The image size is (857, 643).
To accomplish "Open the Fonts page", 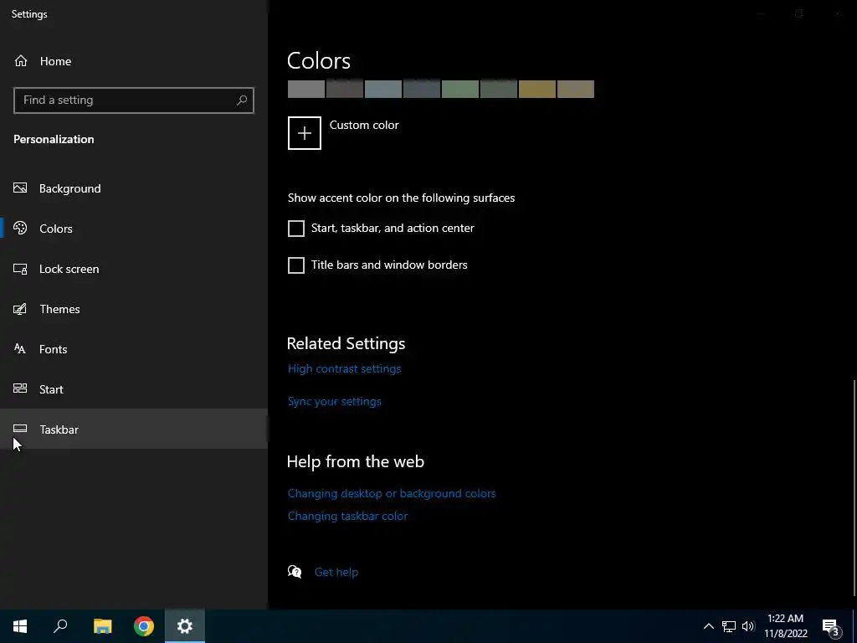I will (134, 349).
